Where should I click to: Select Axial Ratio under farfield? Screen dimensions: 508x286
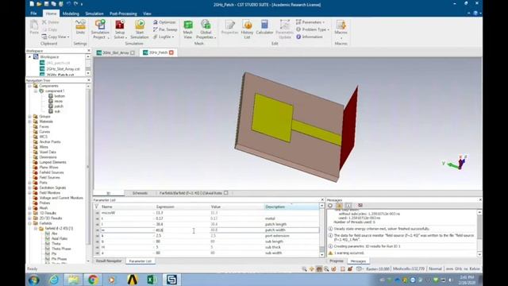tap(60, 238)
